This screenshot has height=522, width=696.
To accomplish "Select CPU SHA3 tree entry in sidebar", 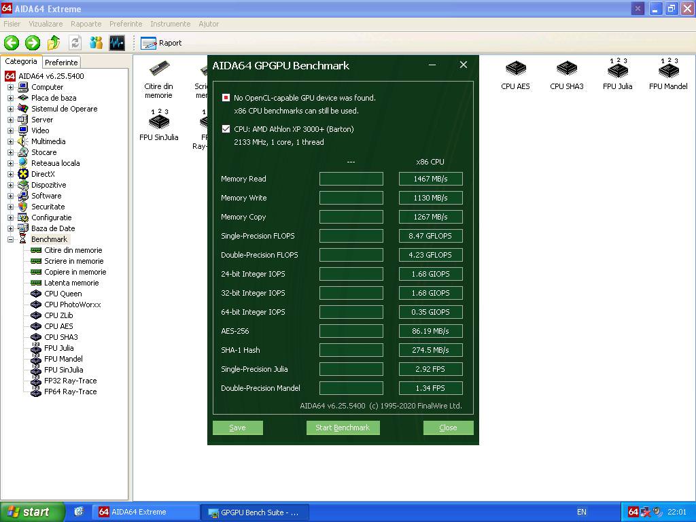I will click(x=60, y=337).
